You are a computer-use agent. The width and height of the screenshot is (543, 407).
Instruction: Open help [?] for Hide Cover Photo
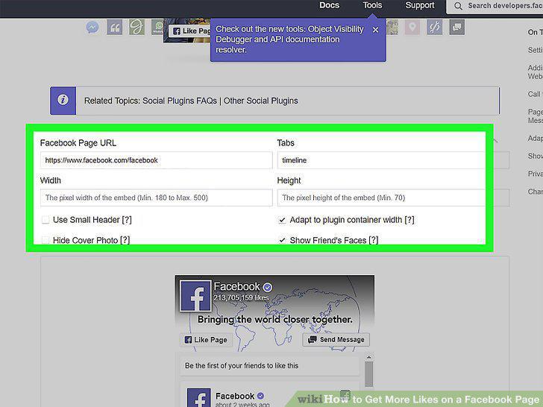point(125,240)
